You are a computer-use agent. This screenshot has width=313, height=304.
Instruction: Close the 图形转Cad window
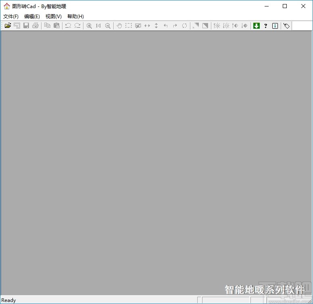pos(303,6)
